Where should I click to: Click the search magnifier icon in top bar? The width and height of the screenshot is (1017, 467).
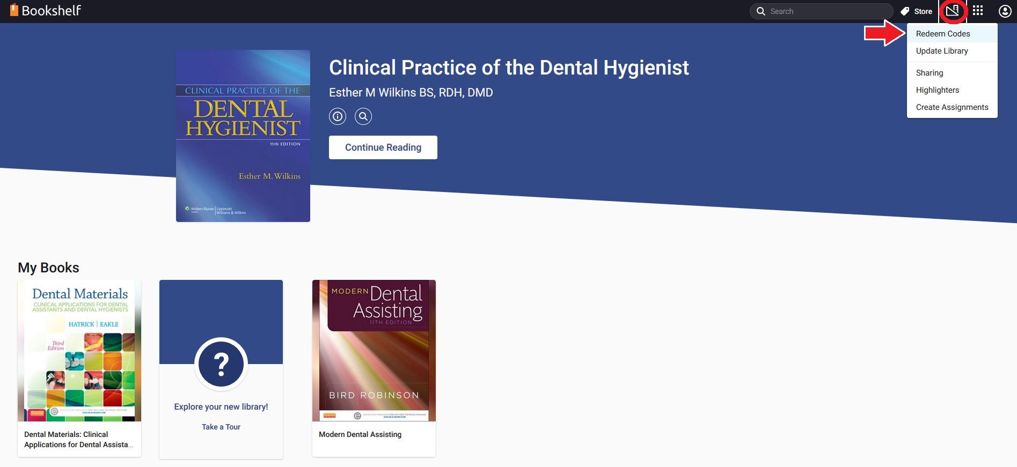tap(760, 11)
